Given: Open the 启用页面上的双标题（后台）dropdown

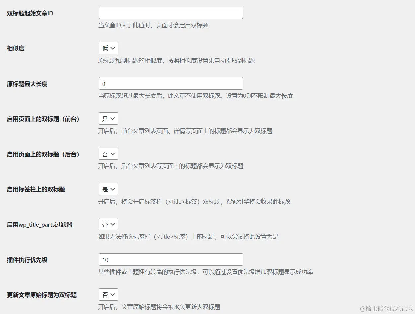Looking at the screenshot, I should [108, 154].
